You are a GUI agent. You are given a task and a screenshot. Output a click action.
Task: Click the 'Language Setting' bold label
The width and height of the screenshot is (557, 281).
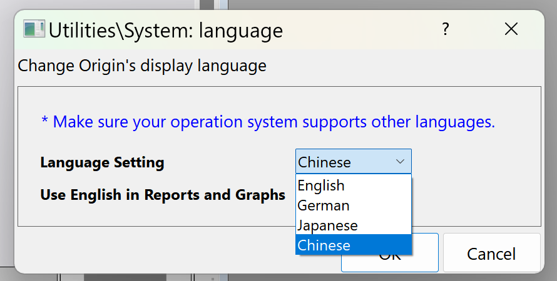click(102, 163)
